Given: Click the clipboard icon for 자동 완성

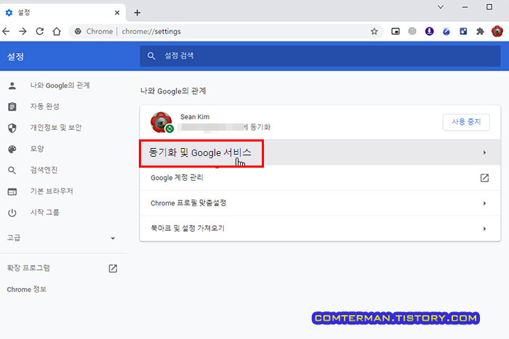Looking at the screenshot, I should [12, 107].
